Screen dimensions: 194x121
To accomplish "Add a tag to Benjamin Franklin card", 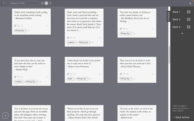I will 29,31.
